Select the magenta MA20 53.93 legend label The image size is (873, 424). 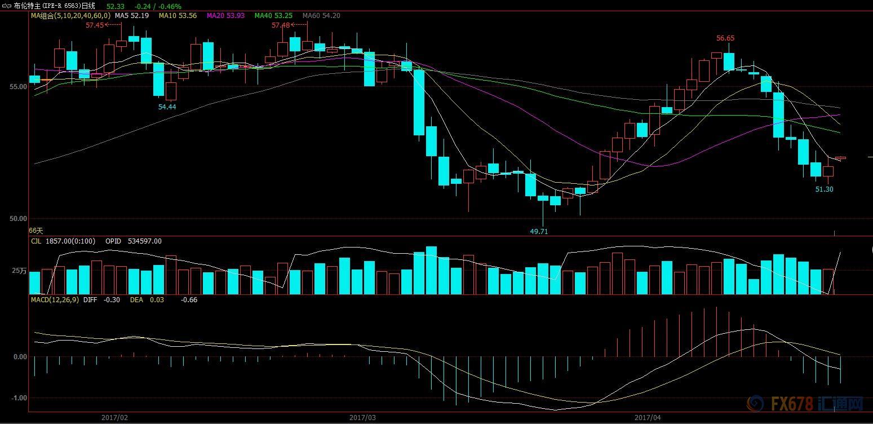[225, 16]
